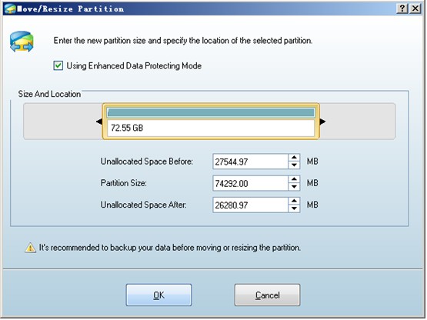This screenshot has width=427, height=320.
Task: Increase Unallocated Space Before value
Action: point(294,158)
